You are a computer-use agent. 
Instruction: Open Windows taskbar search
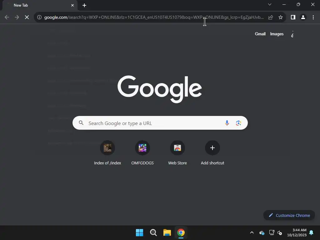click(x=153, y=232)
